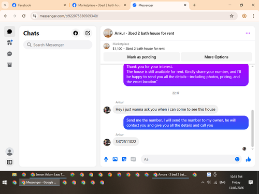Open Ankur conversation header thumbnail
This screenshot has width=259, height=194.
[108, 33]
